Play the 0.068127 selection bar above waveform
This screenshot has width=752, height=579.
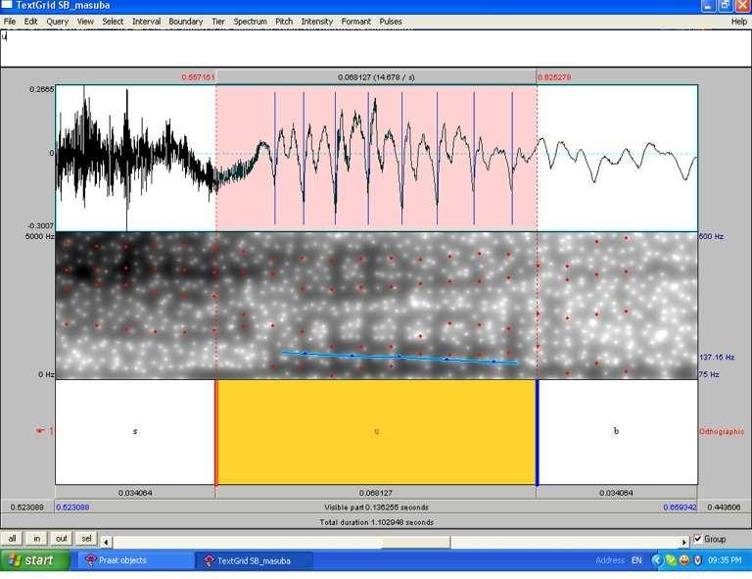click(376, 76)
